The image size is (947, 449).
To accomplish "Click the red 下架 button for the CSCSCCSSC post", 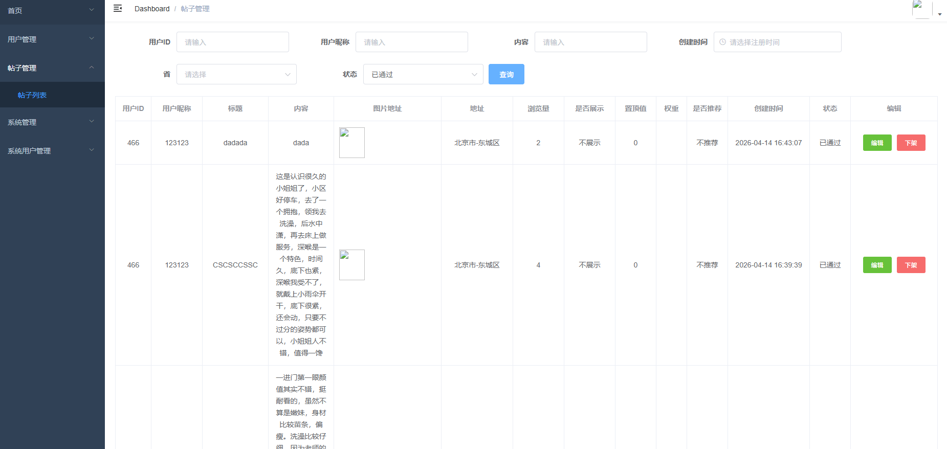I will click(911, 265).
